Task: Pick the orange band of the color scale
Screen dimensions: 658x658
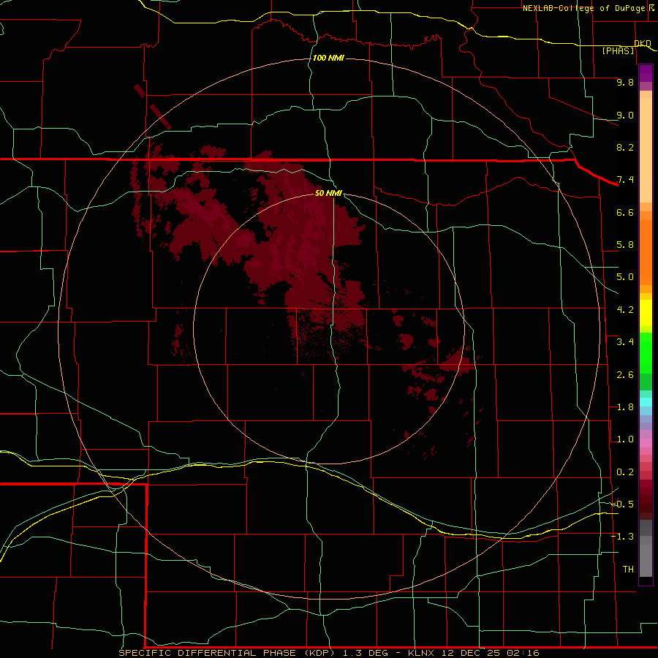Action: point(646,252)
